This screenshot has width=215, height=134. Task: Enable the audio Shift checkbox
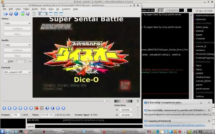pos(6,61)
